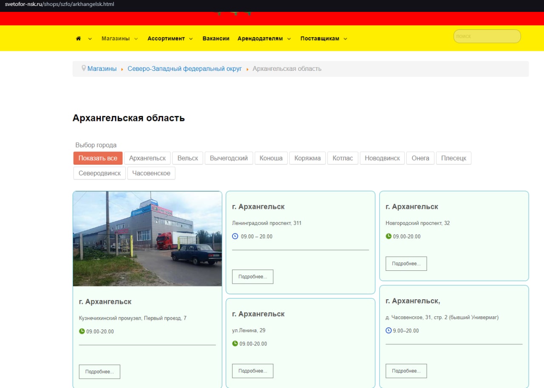The height and width of the screenshot is (388, 544).
Task: Click green clock icon on ул.Ленина card
Action: point(235,343)
